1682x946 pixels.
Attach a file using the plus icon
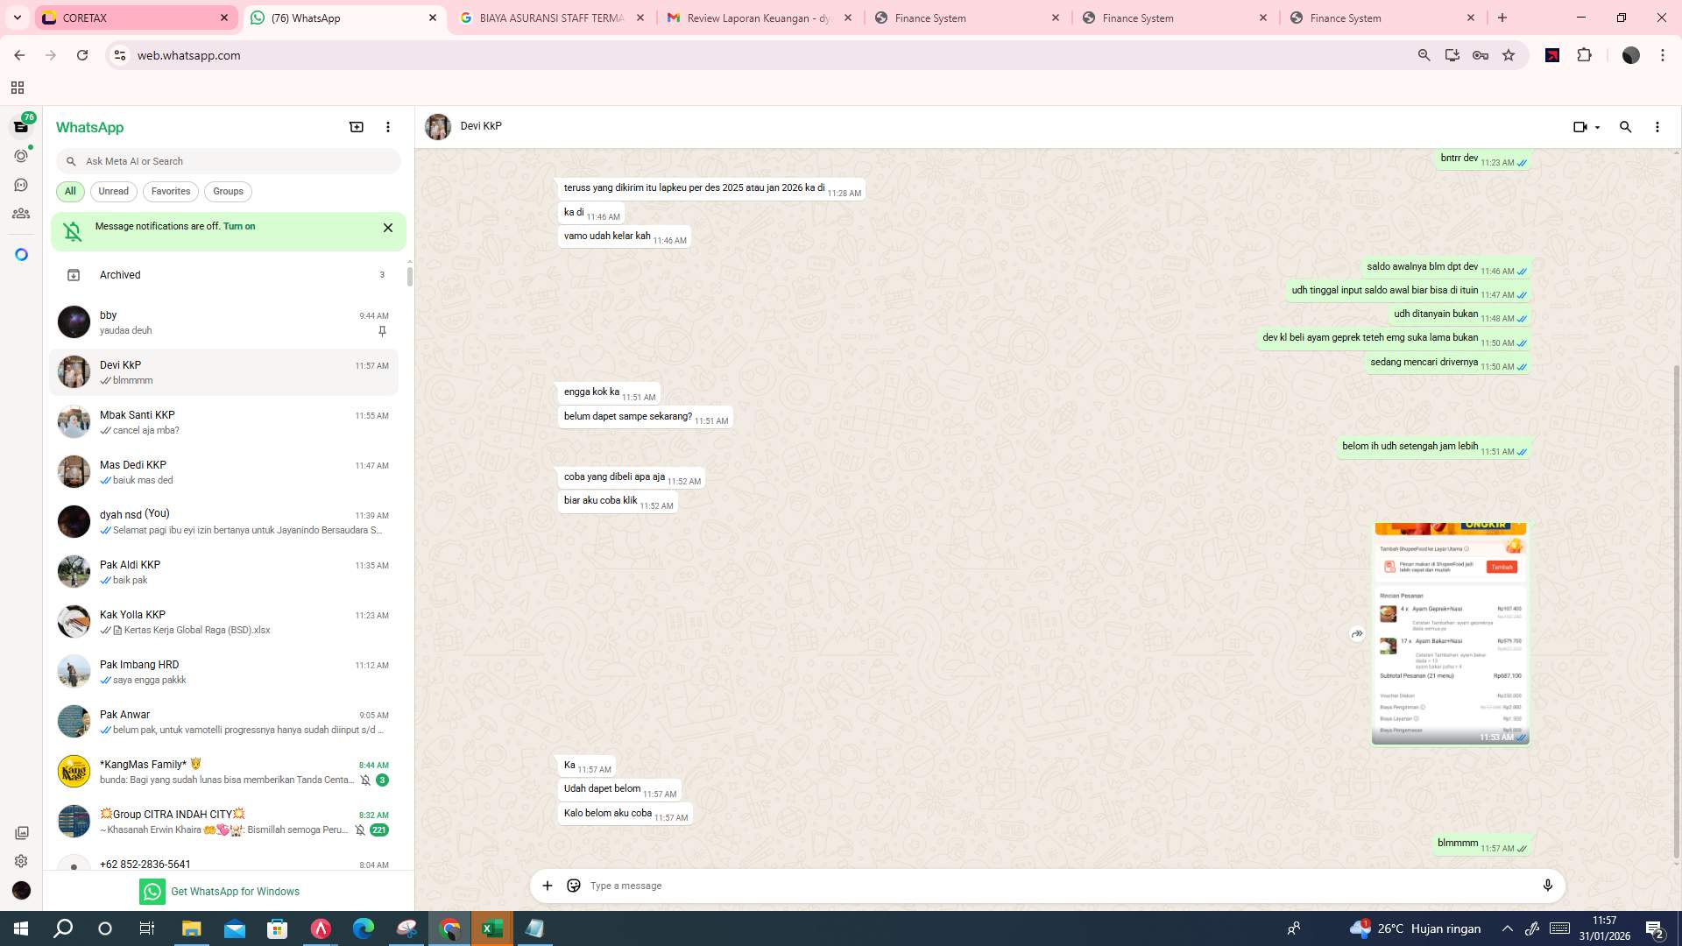(548, 886)
